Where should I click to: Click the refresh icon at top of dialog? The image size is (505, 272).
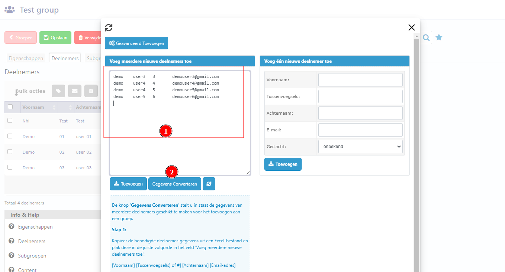(109, 27)
